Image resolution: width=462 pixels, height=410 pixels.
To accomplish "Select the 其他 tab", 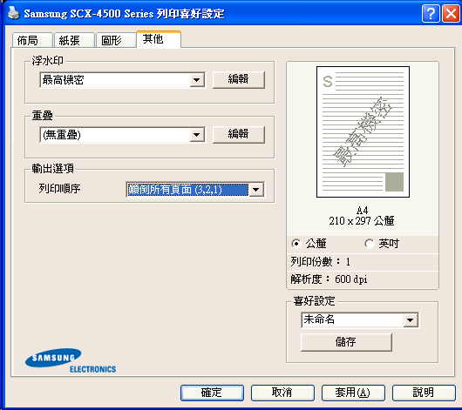I will pyautogui.click(x=159, y=39).
